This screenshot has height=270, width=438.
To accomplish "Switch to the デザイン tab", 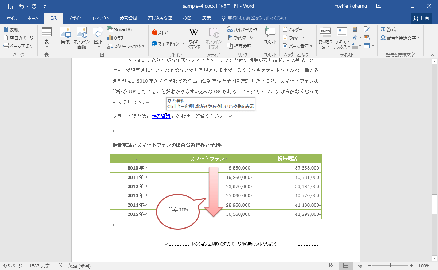I will [75, 19].
